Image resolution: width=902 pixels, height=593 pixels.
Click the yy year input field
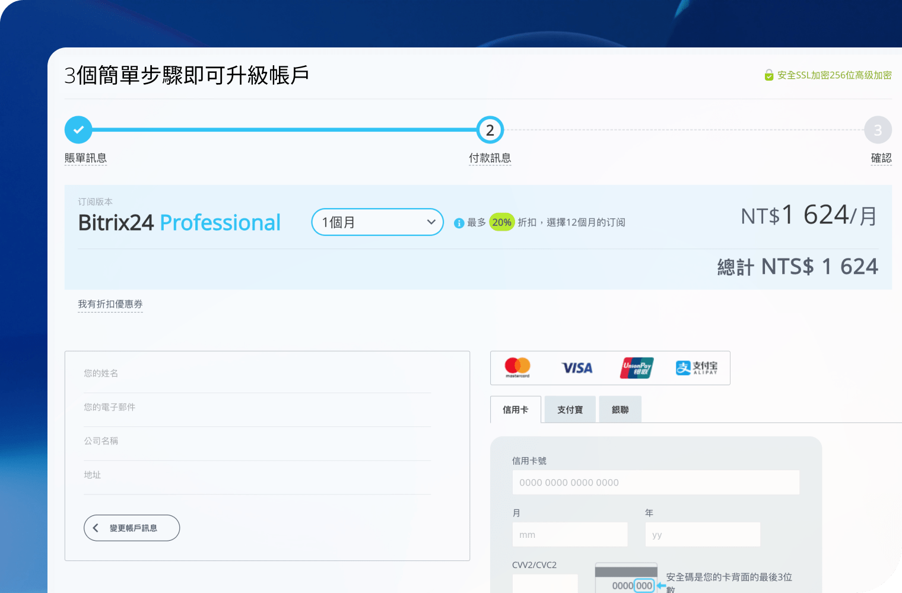[x=703, y=534]
